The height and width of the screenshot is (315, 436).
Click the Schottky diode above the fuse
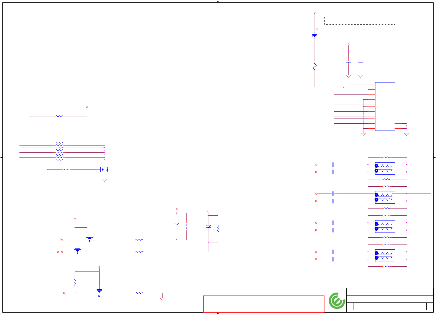315,36
